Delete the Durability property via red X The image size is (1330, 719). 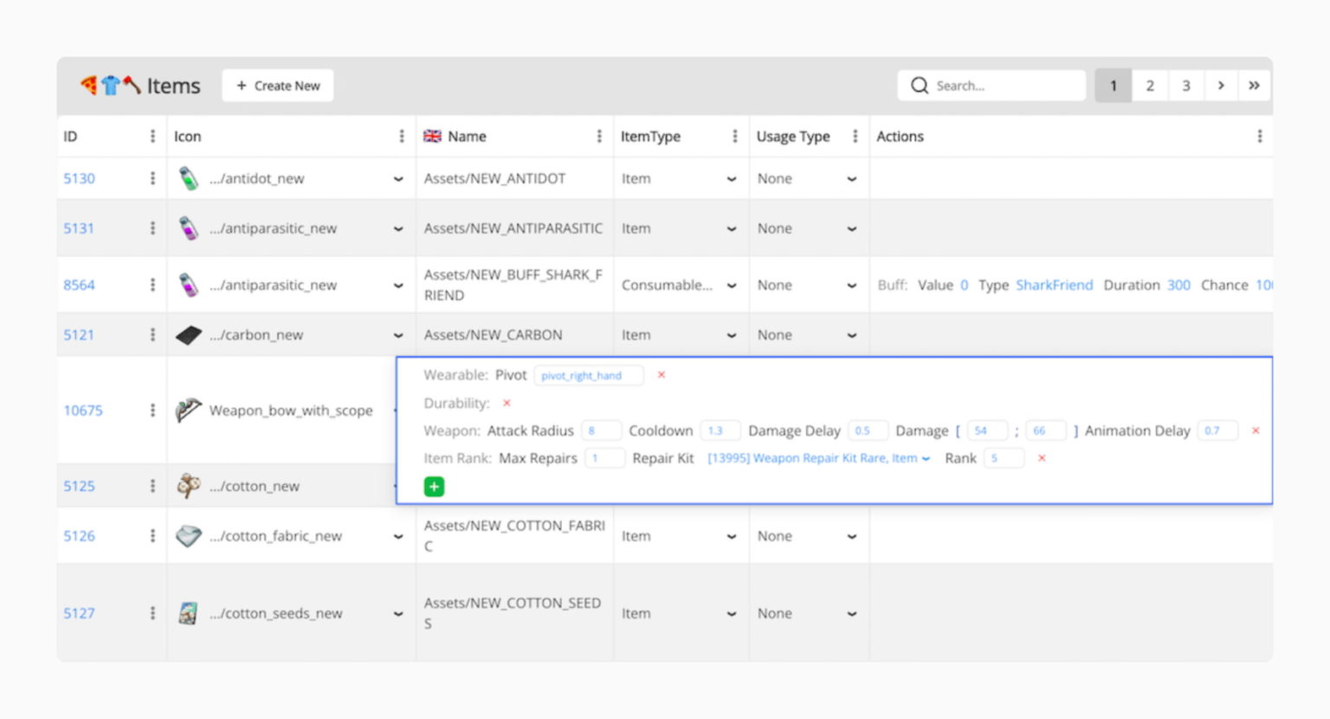(x=507, y=403)
